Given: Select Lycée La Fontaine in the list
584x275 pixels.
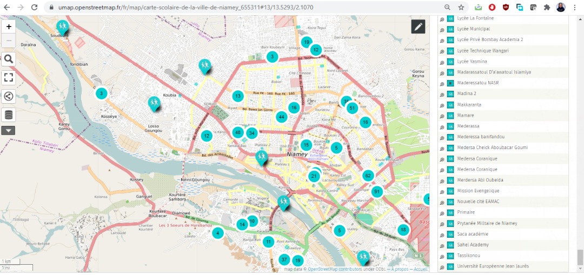Looking at the screenshot, I should [475, 18].
